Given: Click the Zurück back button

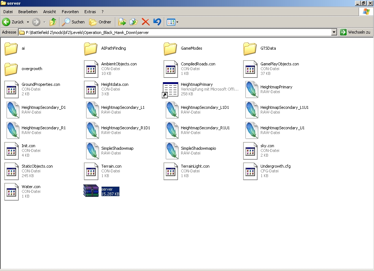Looking at the screenshot, I should tap(13, 22).
